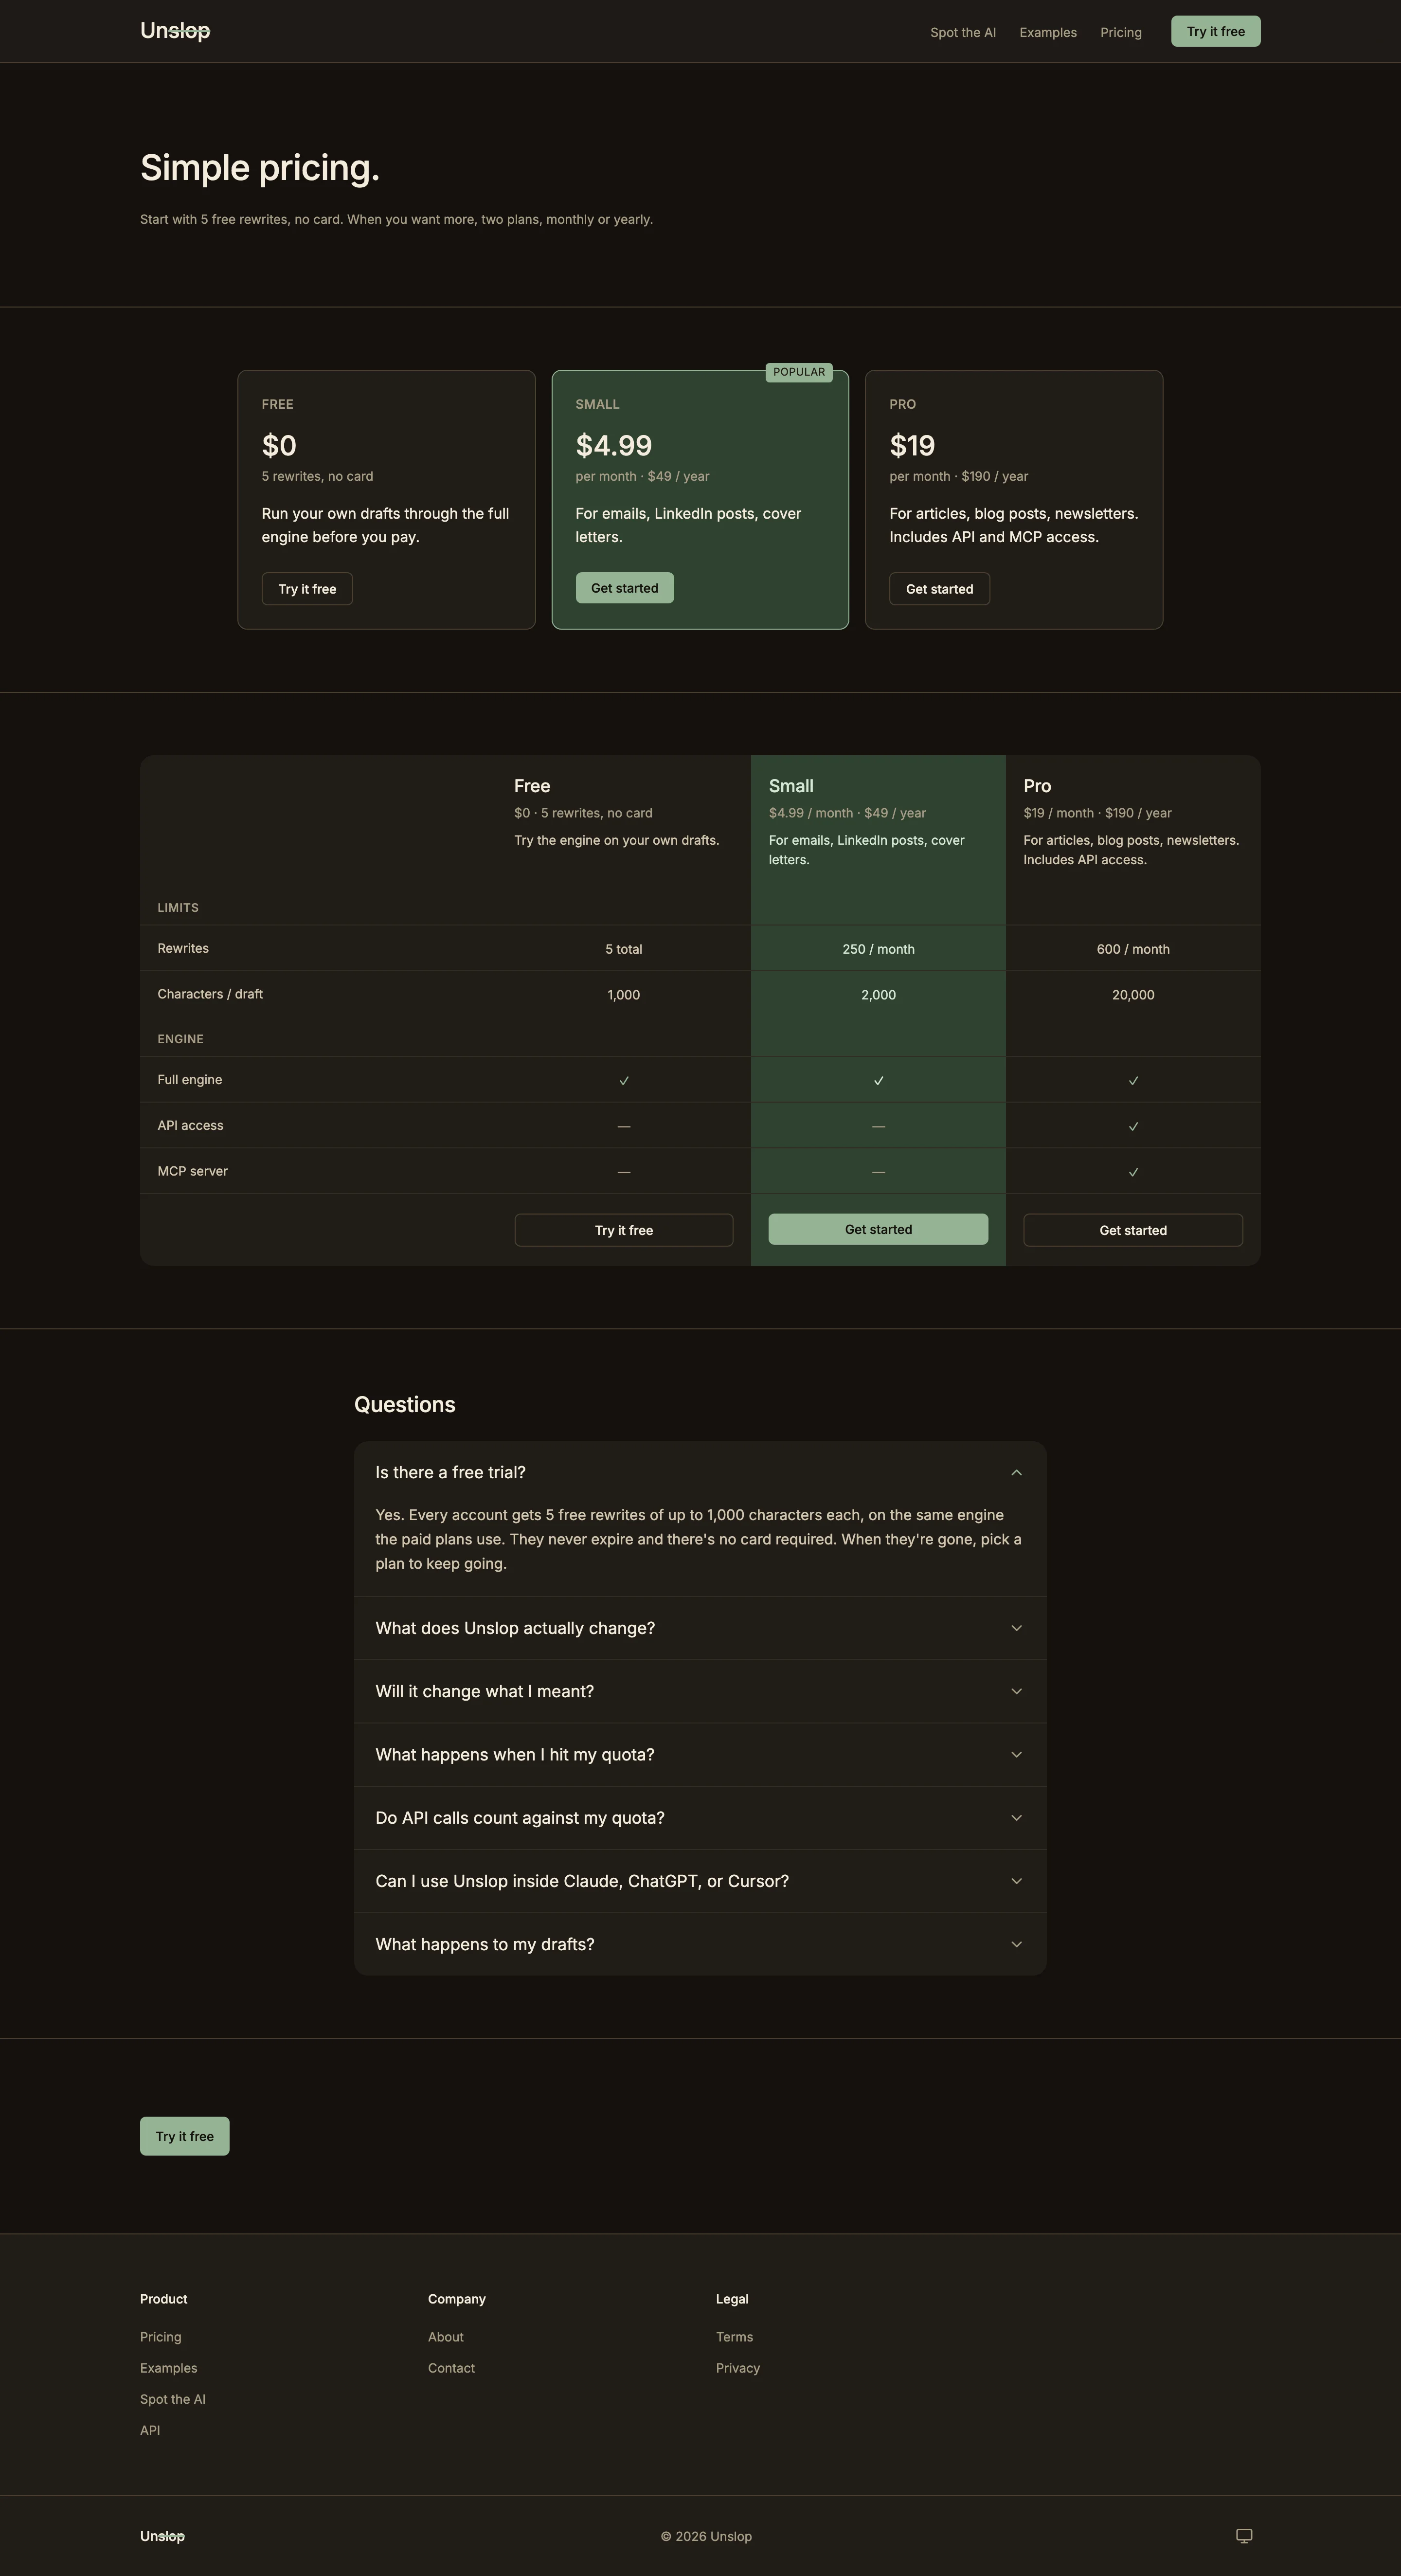Screen dimensions: 1401x2576
Task: Go to Pricing in top navigation
Action: [1121, 32]
